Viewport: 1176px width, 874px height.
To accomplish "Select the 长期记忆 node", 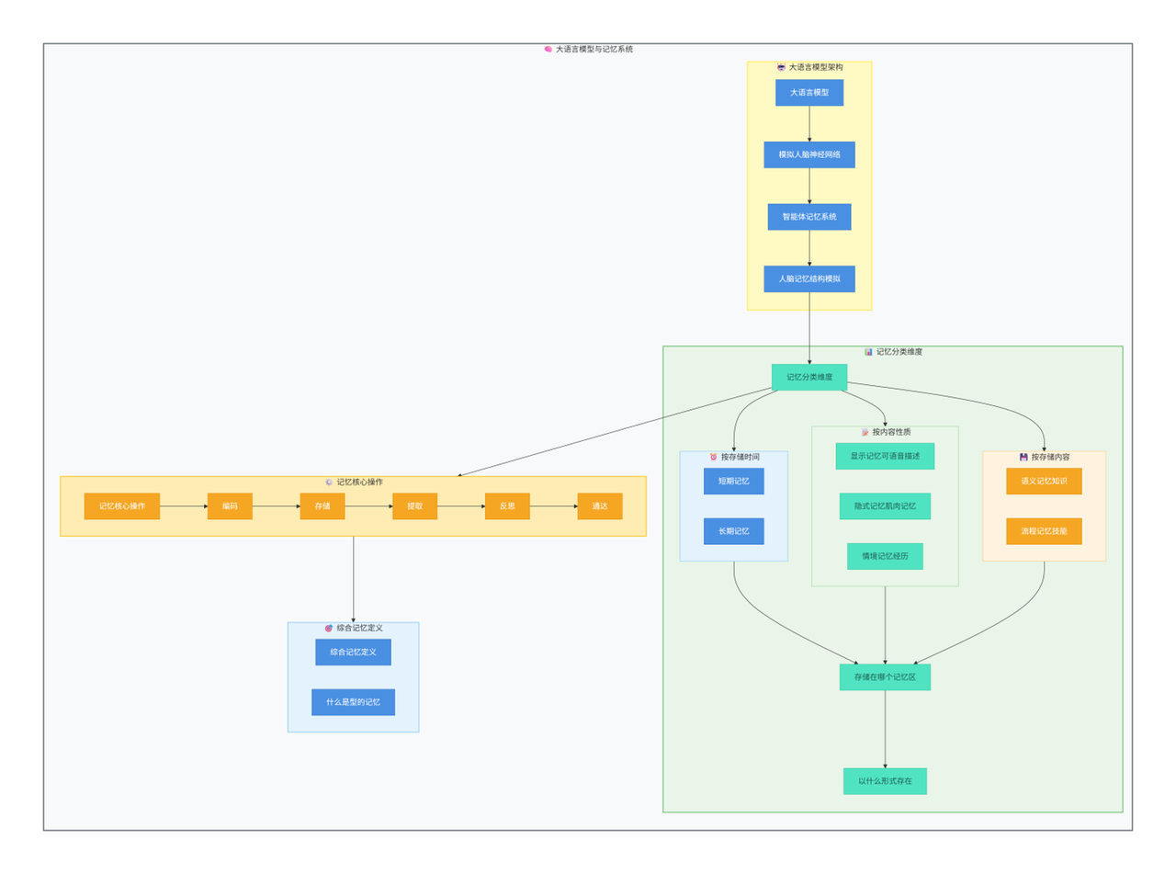I will [734, 531].
